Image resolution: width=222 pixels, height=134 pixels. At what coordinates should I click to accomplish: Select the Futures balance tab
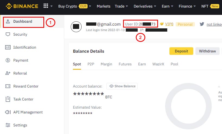point(125,64)
